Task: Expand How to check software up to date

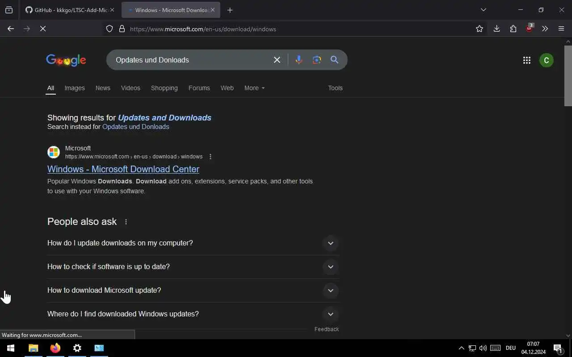Action: click(193, 267)
